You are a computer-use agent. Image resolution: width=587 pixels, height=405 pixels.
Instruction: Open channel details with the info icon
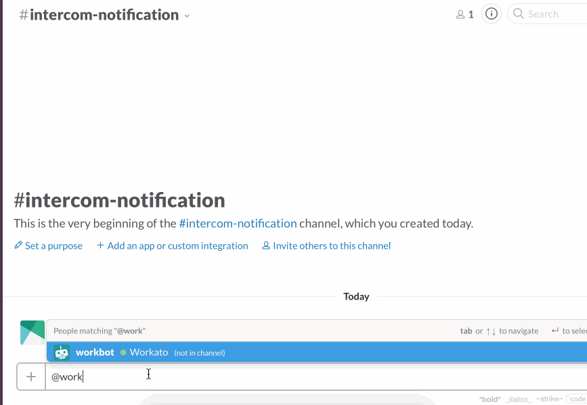click(x=492, y=14)
